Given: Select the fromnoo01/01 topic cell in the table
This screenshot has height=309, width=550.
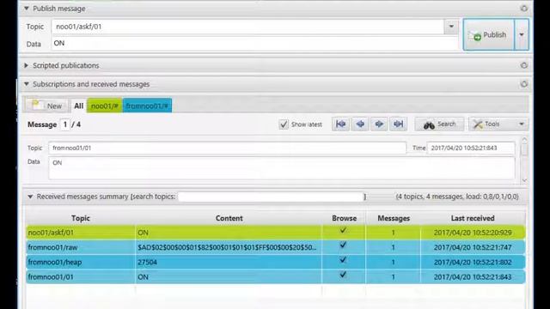Looking at the screenshot, I should (x=80, y=276).
